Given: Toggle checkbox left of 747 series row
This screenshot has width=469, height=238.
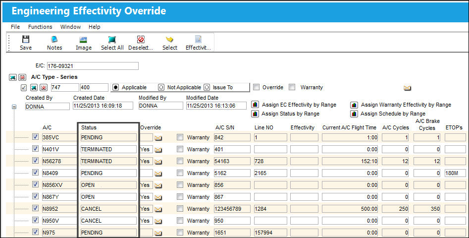Looking at the screenshot, I should [x=24, y=88].
